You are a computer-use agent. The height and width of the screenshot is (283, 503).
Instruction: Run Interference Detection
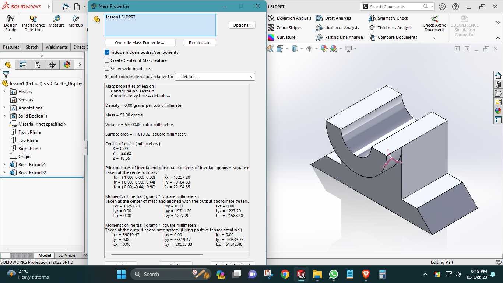tap(34, 24)
